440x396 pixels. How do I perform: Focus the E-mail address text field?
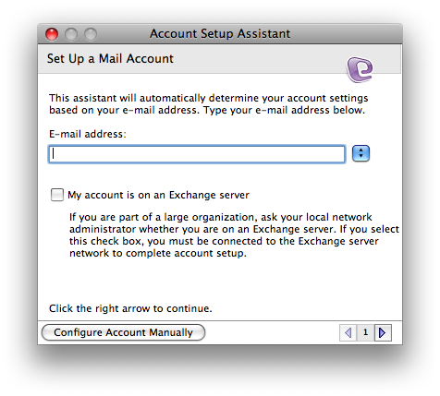point(197,154)
